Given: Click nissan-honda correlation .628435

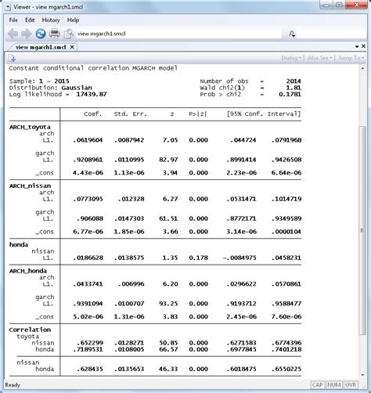Looking at the screenshot, I should [90, 369].
